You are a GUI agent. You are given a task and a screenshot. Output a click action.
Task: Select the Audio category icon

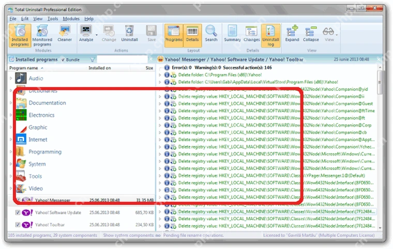click(x=21, y=78)
